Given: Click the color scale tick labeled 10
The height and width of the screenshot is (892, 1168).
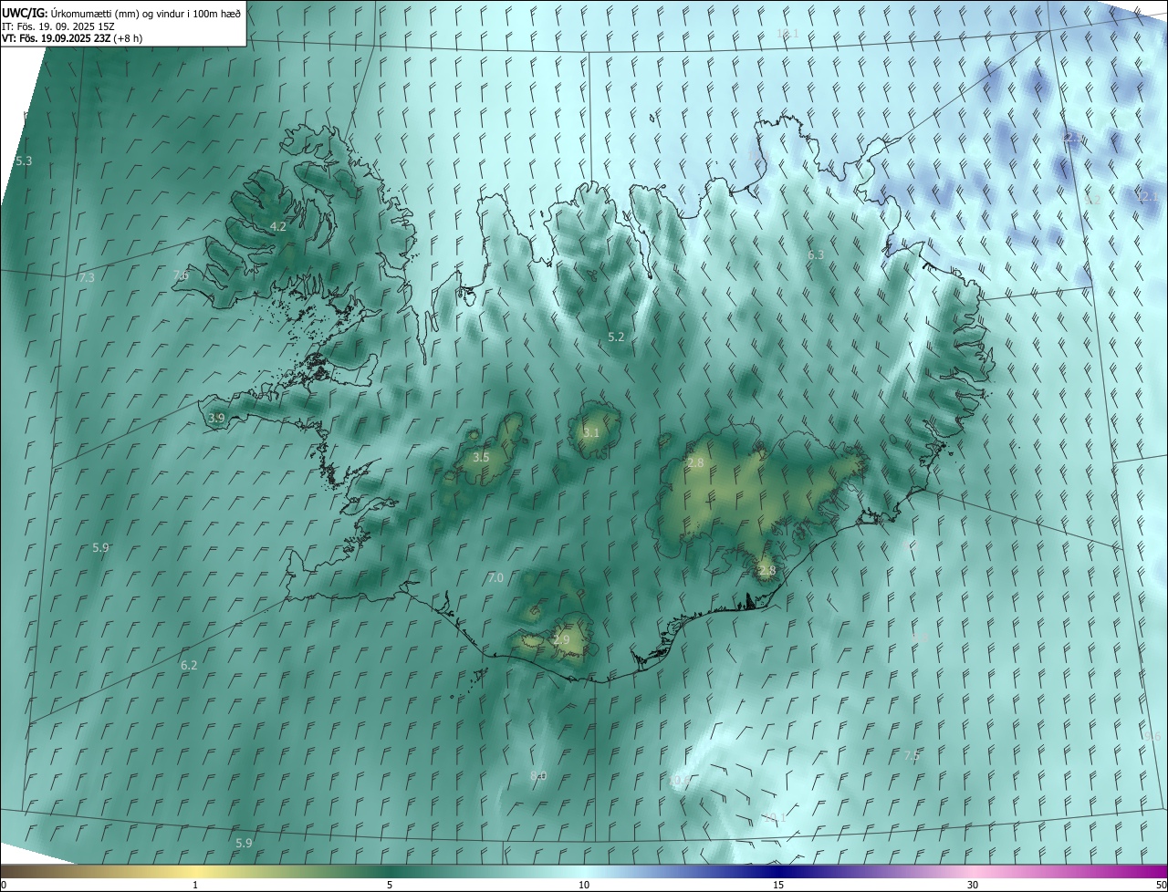Looking at the screenshot, I should click(x=584, y=885).
